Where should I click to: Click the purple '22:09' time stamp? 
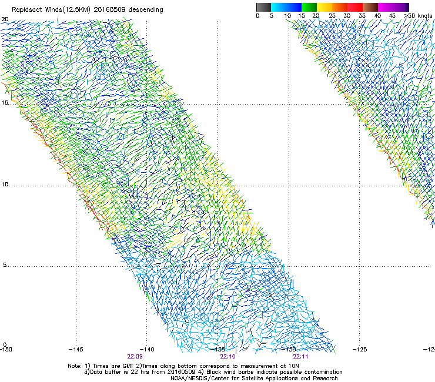pyautogui.click(x=135, y=357)
